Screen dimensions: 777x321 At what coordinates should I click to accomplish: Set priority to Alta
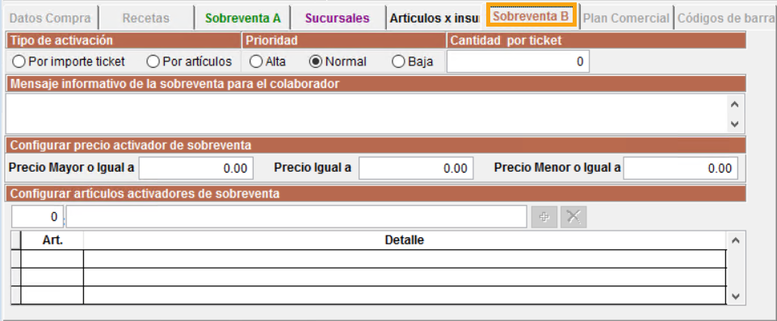(267, 62)
